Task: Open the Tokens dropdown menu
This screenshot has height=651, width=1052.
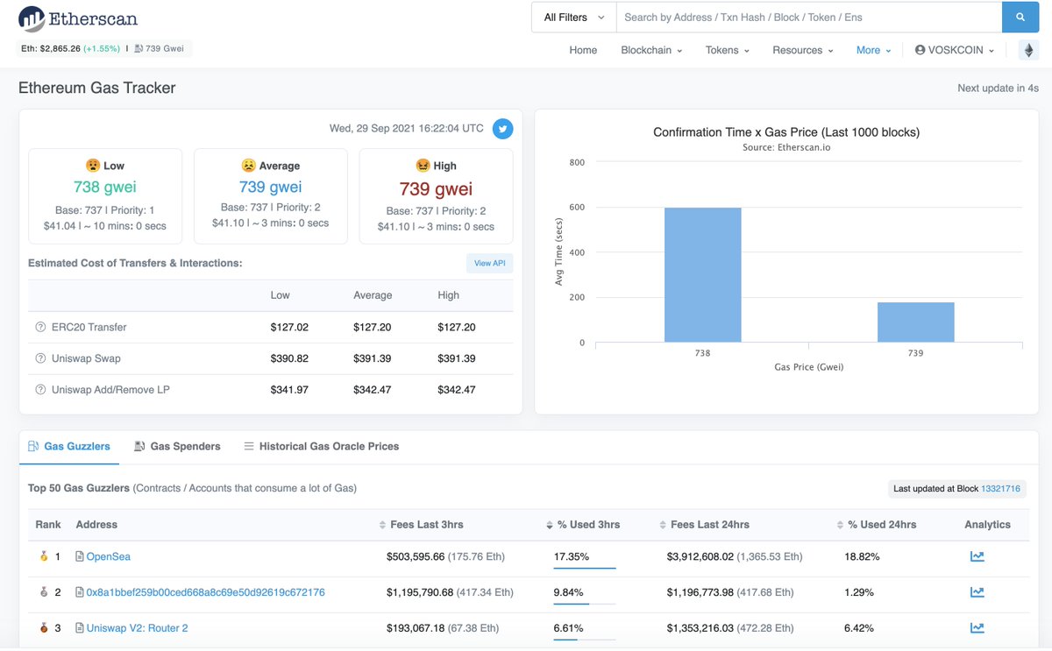Action: coord(728,51)
